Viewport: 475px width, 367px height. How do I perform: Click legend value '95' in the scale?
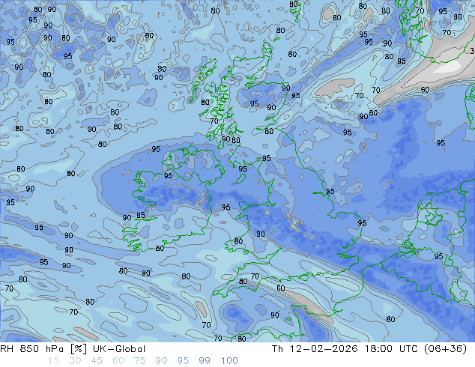point(183,361)
